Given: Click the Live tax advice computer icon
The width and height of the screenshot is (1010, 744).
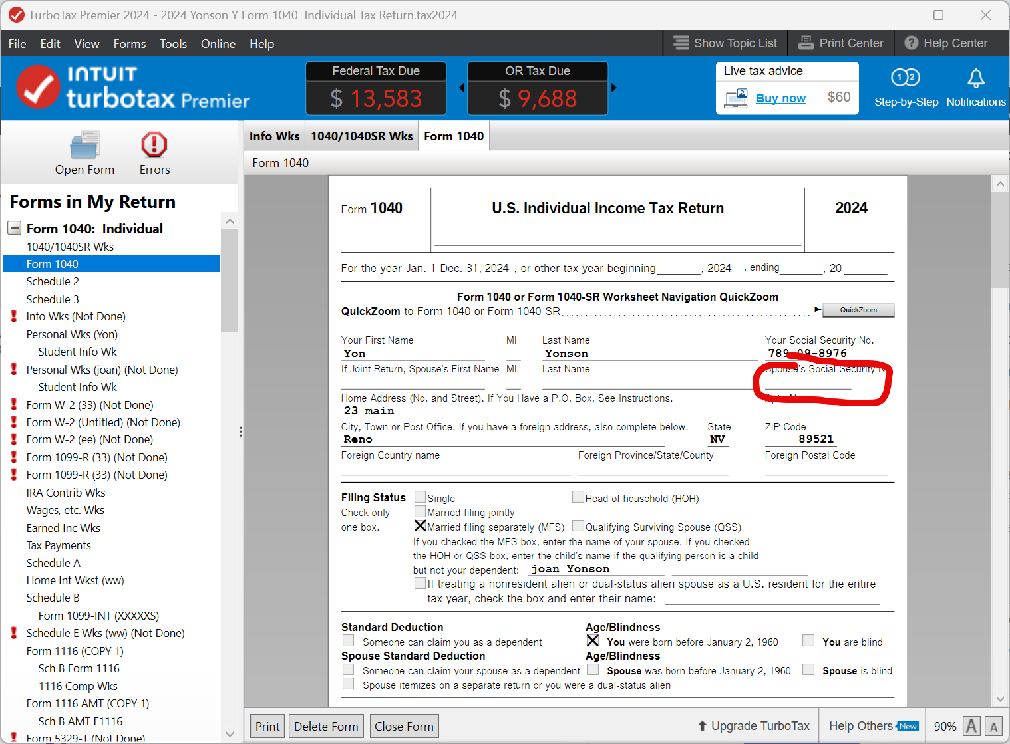Looking at the screenshot, I should (x=736, y=98).
